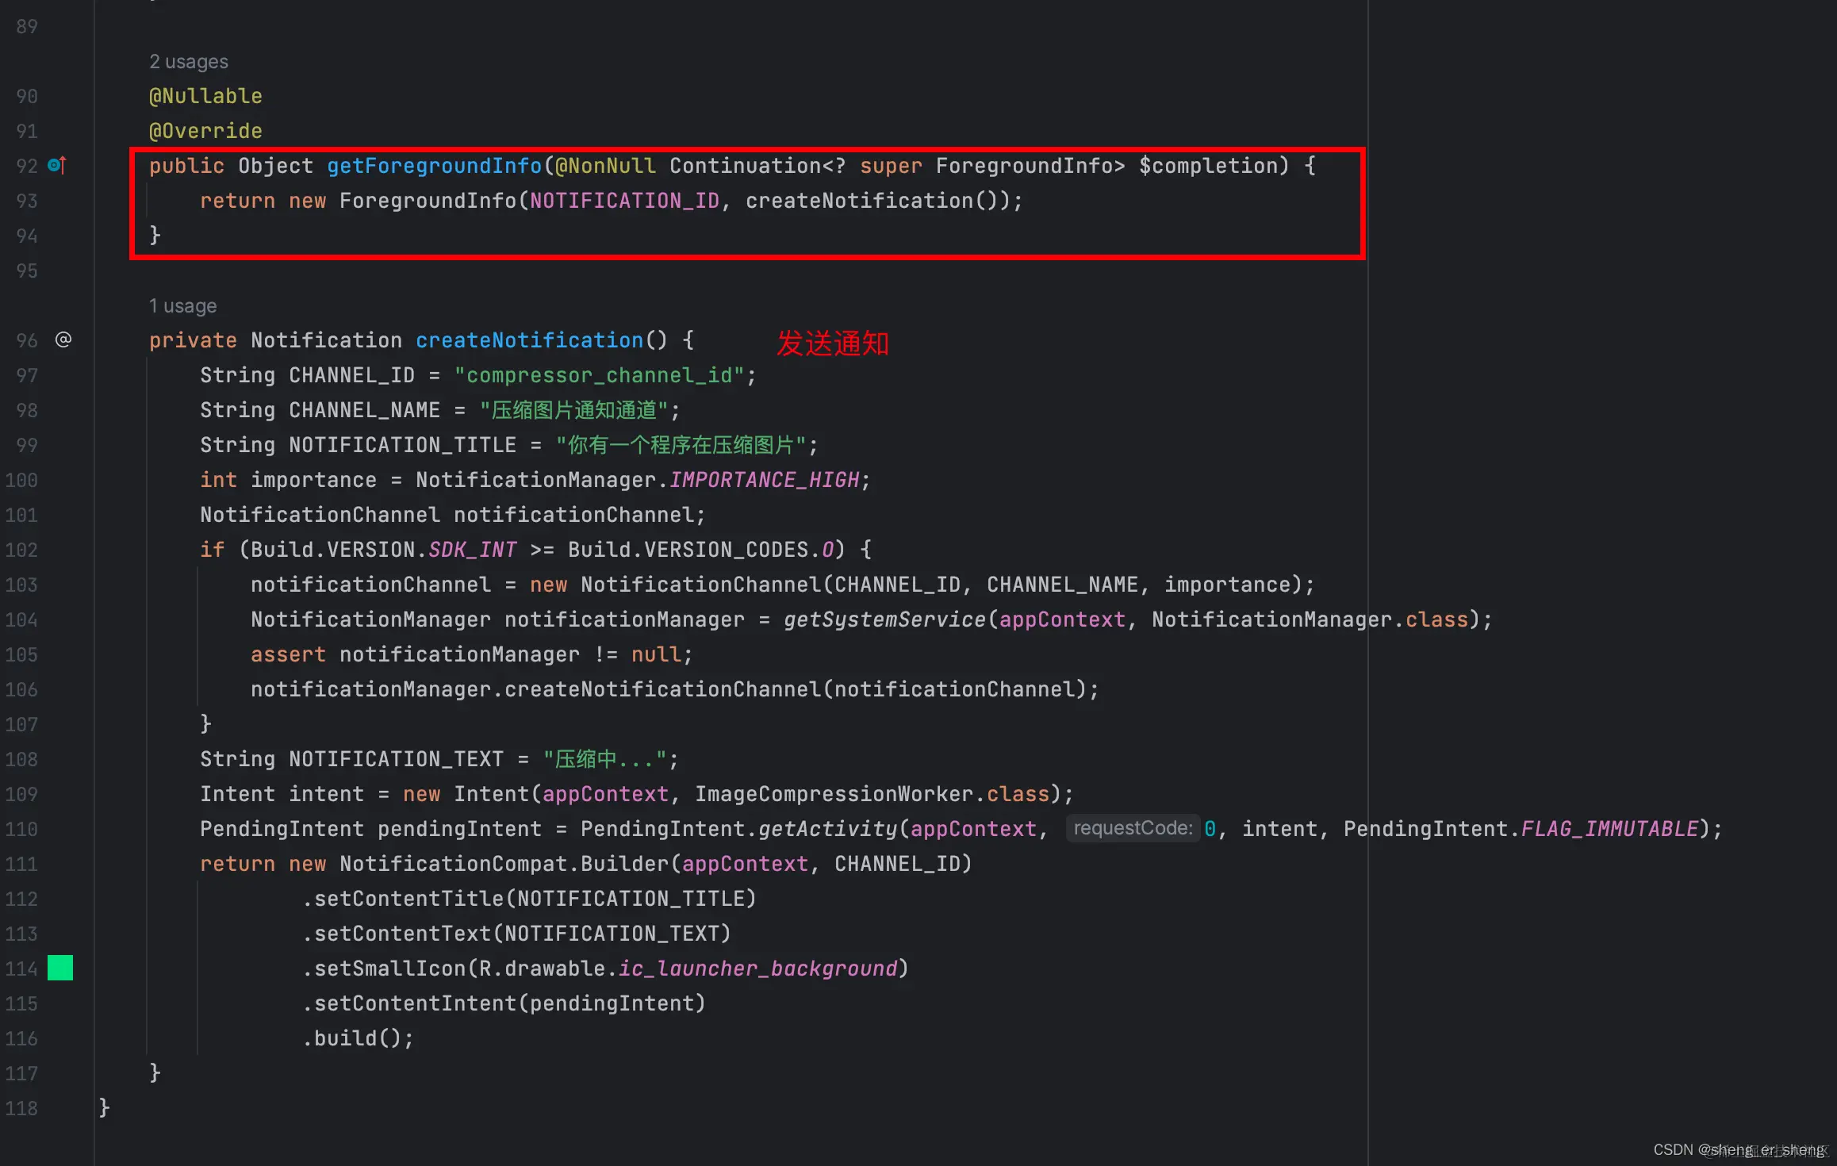Click line number 118 in the gutter
1837x1166 pixels.
click(x=21, y=1108)
